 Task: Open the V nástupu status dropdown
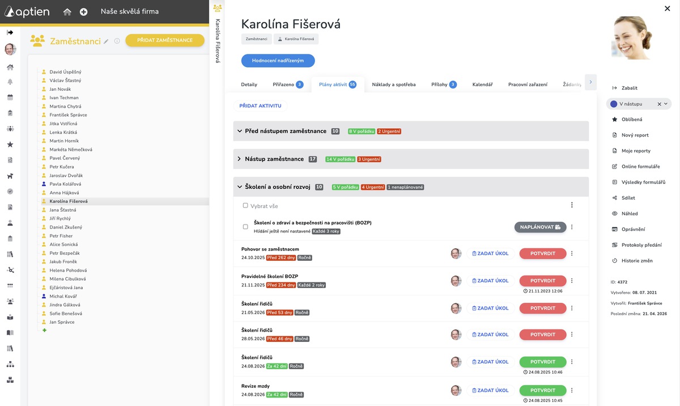tap(639, 104)
